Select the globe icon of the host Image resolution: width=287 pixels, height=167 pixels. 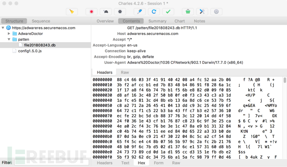tap(8, 27)
